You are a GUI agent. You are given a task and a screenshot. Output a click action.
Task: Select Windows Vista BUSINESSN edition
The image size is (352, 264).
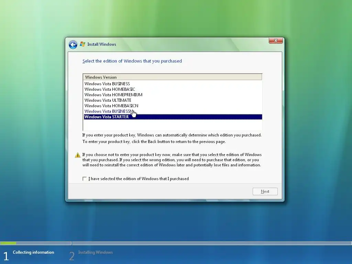[x=173, y=111]
